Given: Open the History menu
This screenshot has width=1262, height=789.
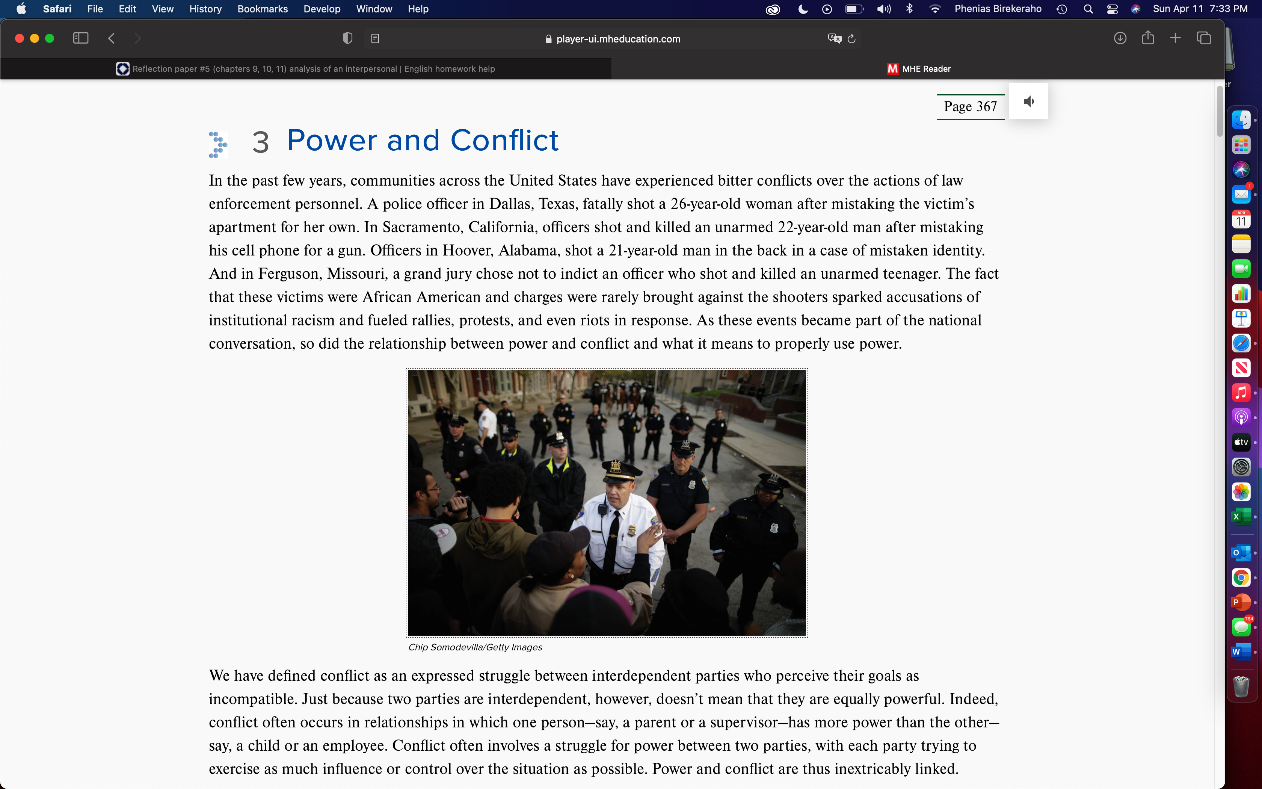Looking at the screenshot, I should click(205, 9).
